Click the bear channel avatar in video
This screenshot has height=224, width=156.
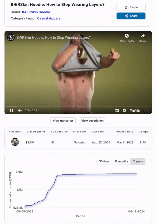(11, 38)
